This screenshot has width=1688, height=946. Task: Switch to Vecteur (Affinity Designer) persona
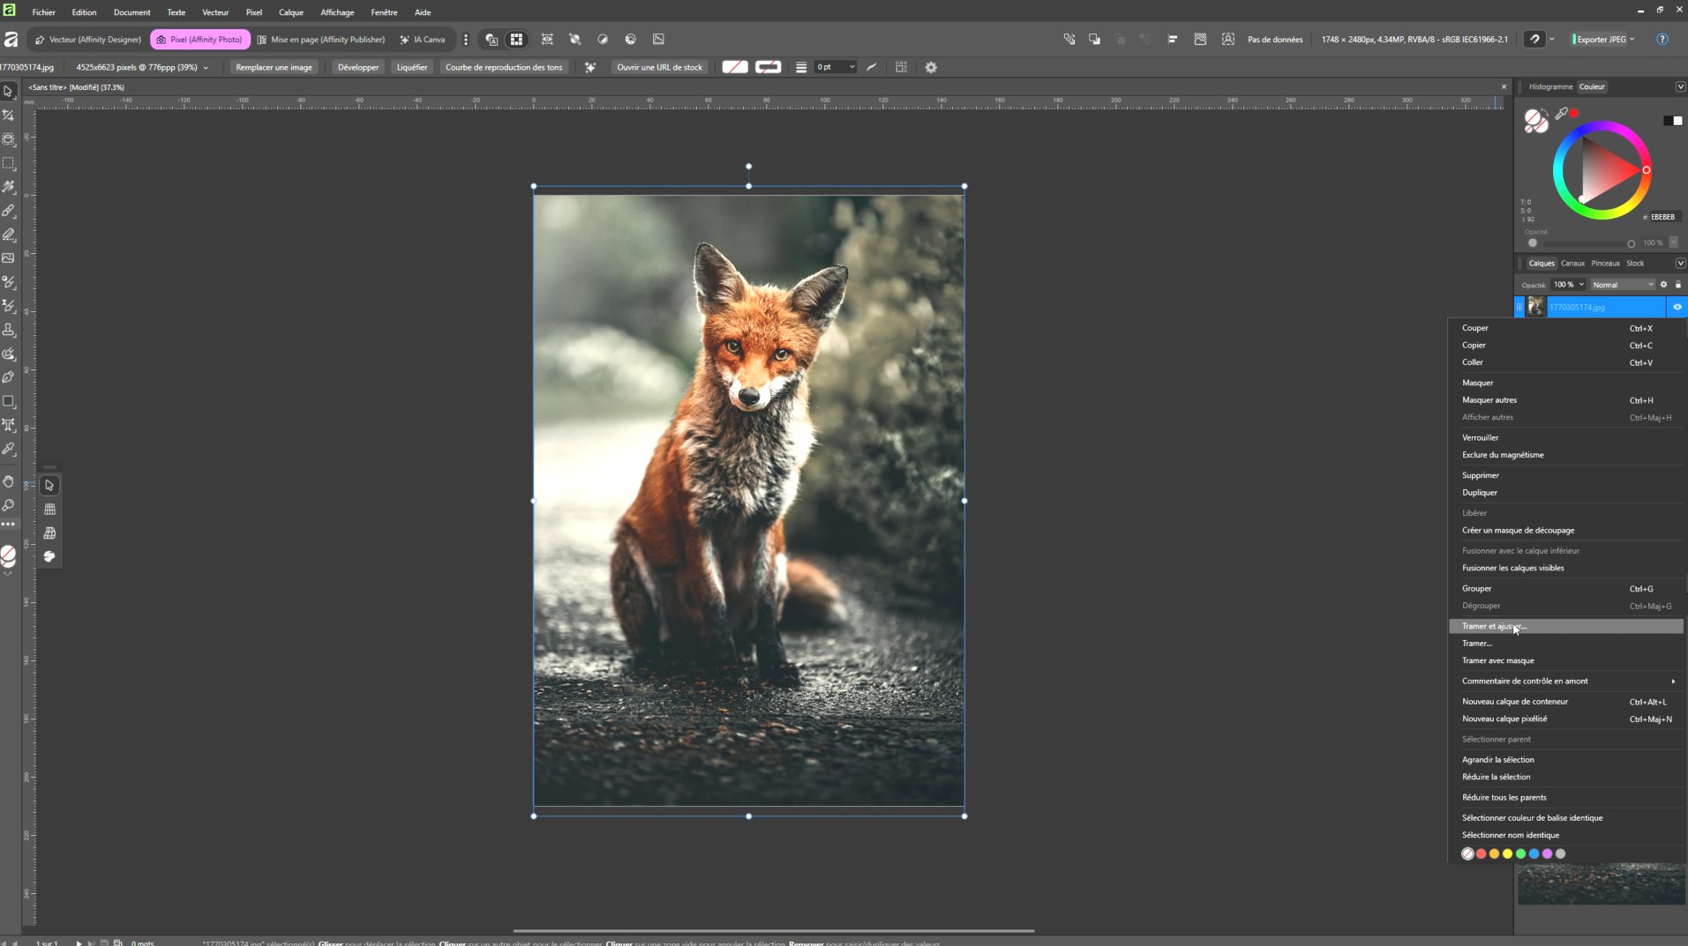pyautogui.click(x=88, y=40)
